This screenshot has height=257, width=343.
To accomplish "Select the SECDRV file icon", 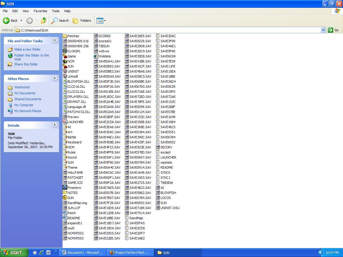I will (158, 147).
